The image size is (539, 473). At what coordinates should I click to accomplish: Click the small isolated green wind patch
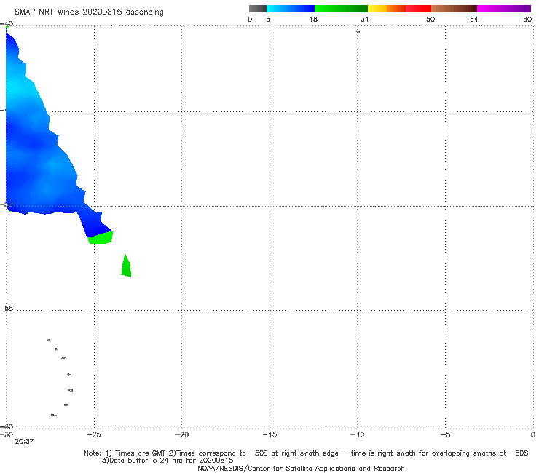click(126, 266)
